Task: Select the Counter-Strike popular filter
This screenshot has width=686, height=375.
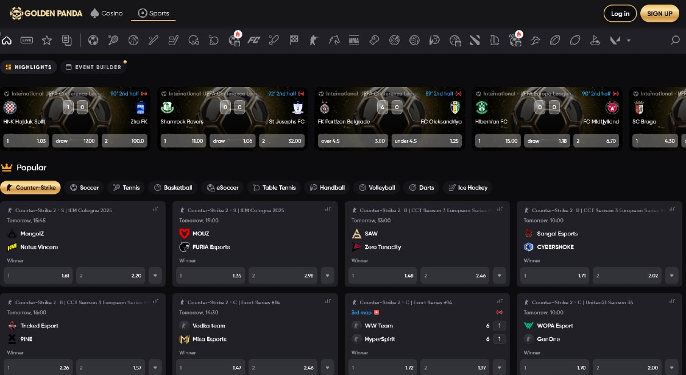Action: [31, 187]
